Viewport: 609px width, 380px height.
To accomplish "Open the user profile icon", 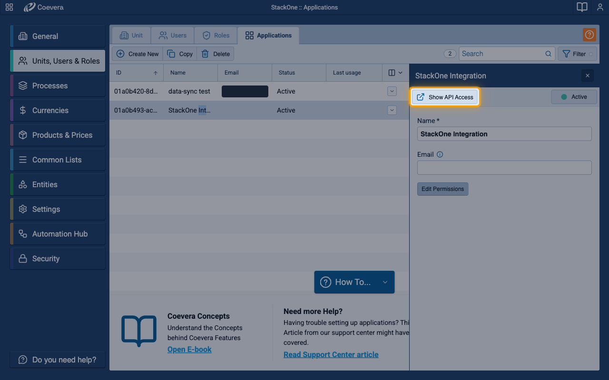I will coord(600,7).
